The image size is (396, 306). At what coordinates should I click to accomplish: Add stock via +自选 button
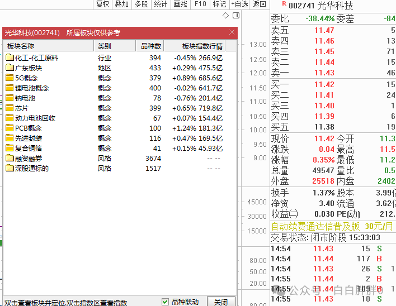[239, 4]
